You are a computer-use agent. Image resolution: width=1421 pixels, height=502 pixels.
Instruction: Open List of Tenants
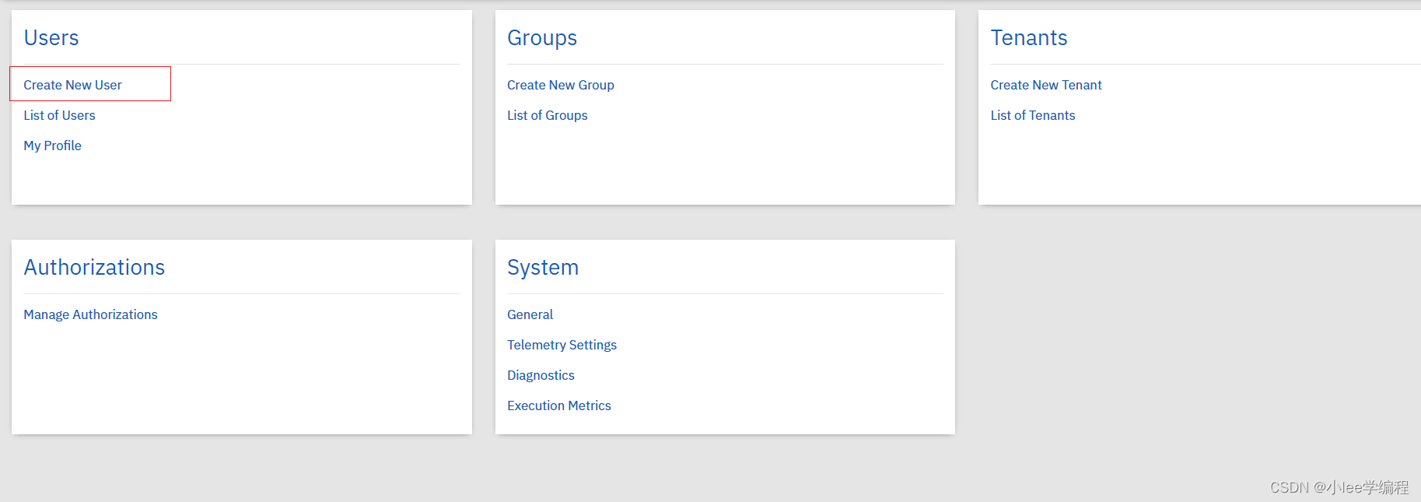pos(1032,115)
